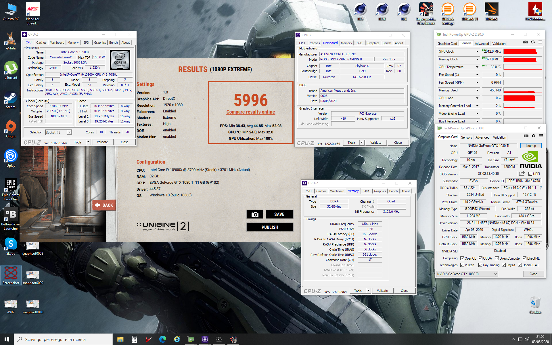The height and width of the screenshot is (345, 552).
Task: Open File Explorer from the taskbar
Action: pyautogui.click(x=120, y=339)
